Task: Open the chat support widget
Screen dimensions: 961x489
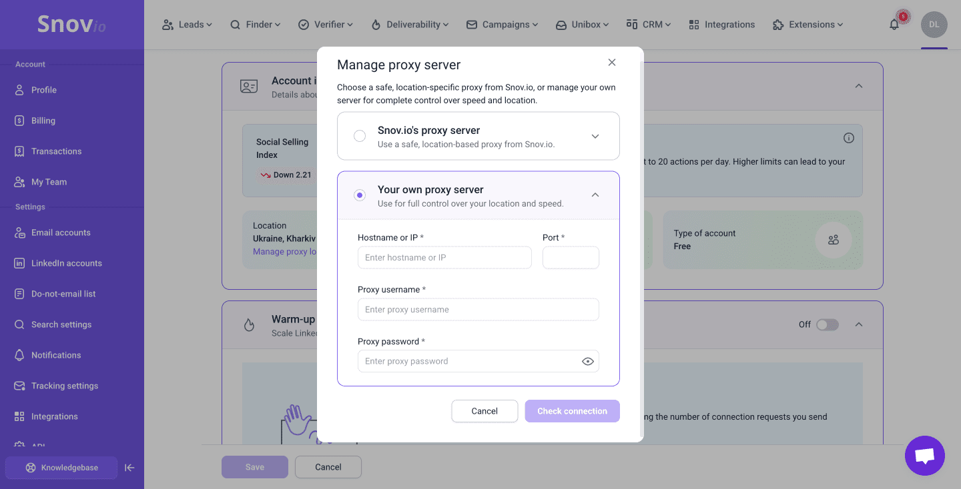Action: tap(924, 456)
